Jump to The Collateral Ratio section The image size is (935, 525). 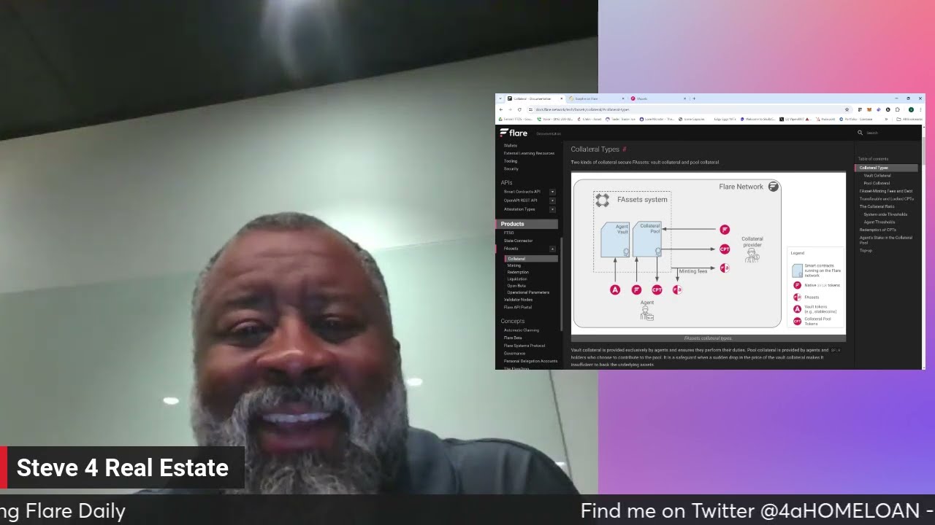pos(877,206)
